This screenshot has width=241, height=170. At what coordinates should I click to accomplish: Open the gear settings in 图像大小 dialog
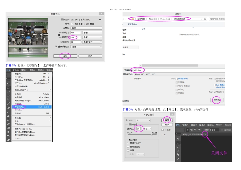tap(100, 19)
